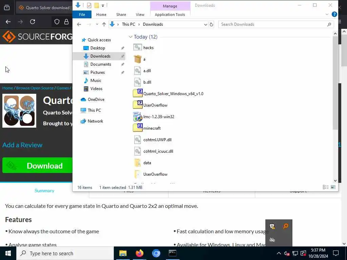Open Windows Security tray icon
Screen dimensions: 347x260
pyautogui.click(x=272, y=226)
